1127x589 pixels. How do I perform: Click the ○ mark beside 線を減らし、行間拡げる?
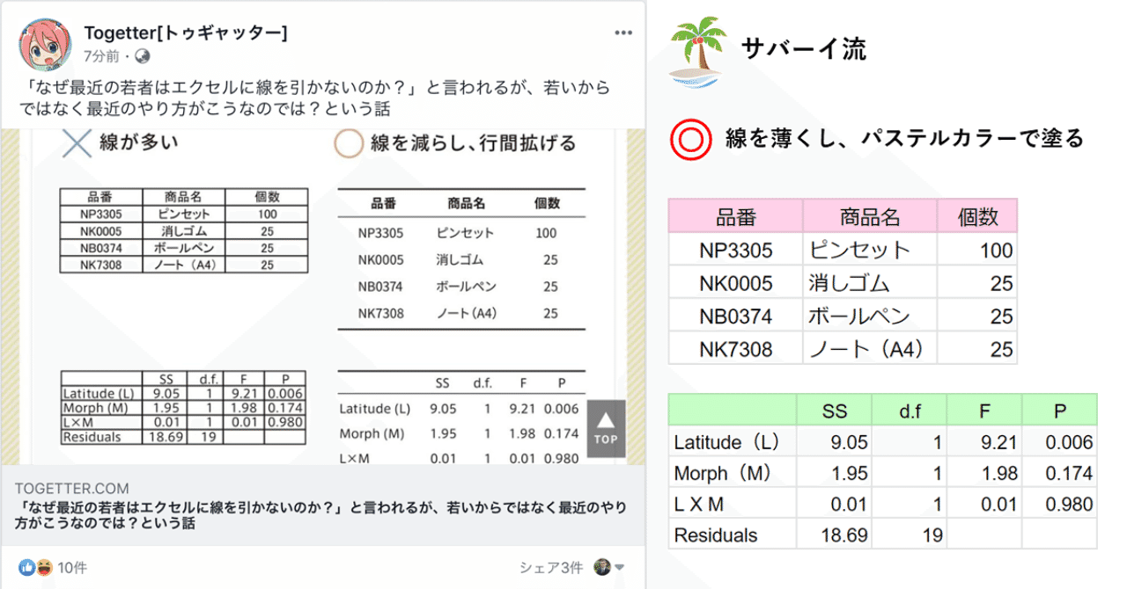[x=347, y=145]
